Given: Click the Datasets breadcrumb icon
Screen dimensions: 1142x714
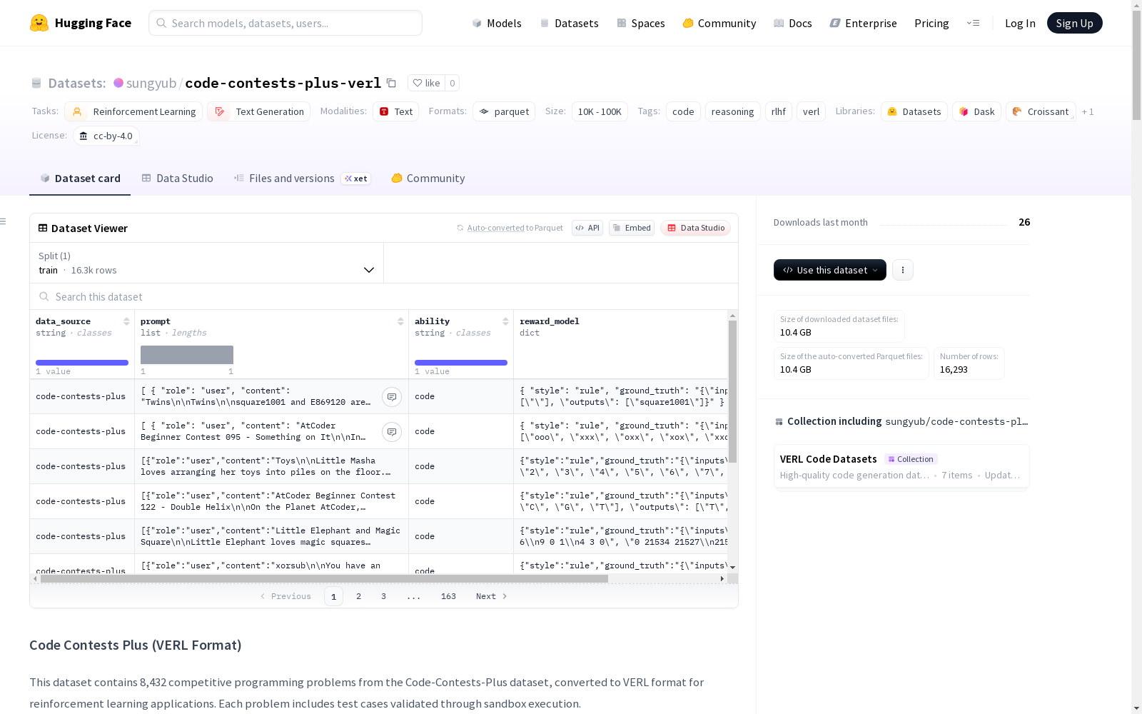Looking at the screenshot, I should [x=36, y=83].
